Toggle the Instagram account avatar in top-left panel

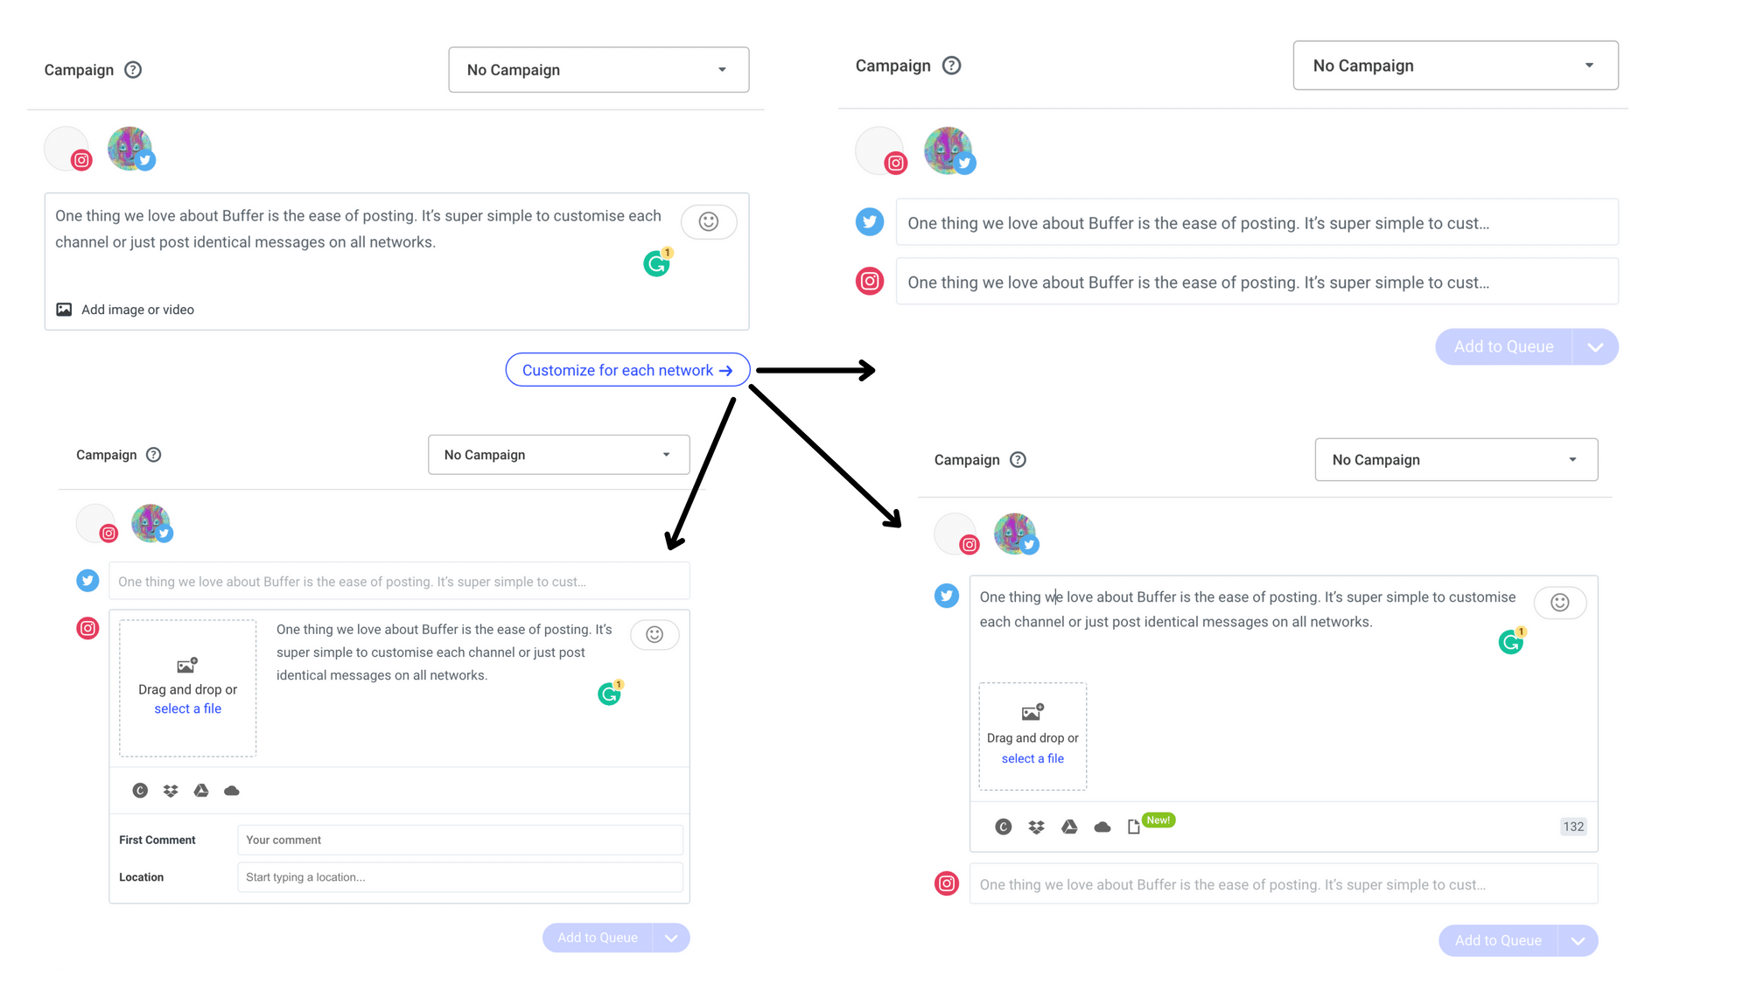coord(67,149)
